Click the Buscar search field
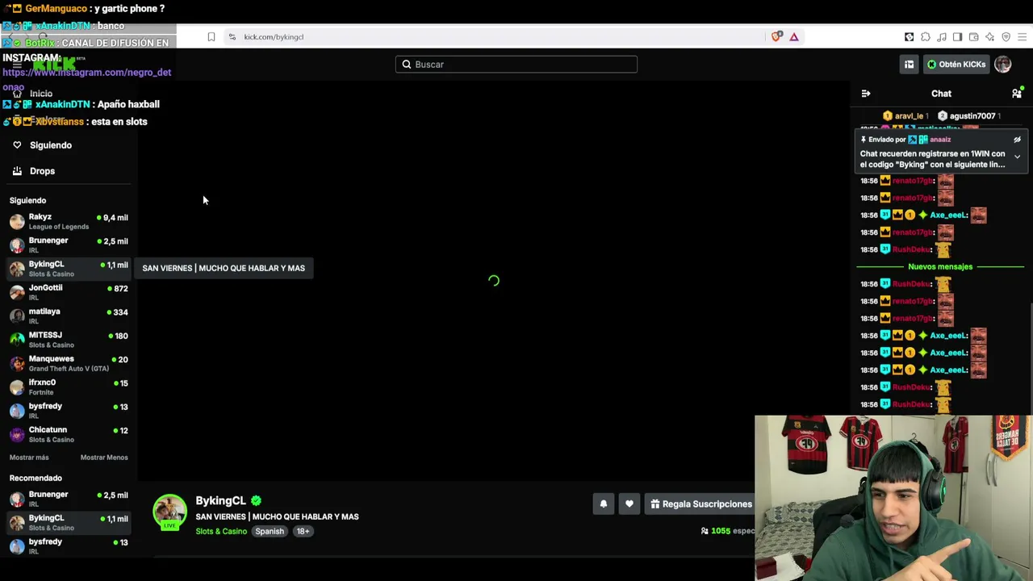This screenshot has width=1033, height=581. 516,65
